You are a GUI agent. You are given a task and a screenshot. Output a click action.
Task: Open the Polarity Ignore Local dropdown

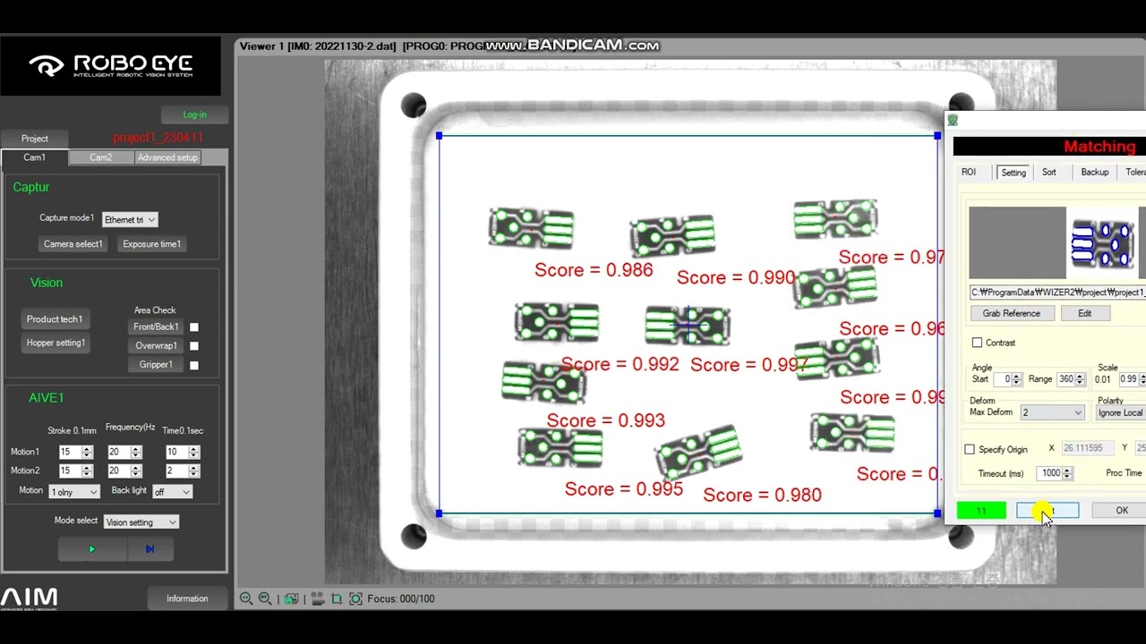tap(1121, 412)
